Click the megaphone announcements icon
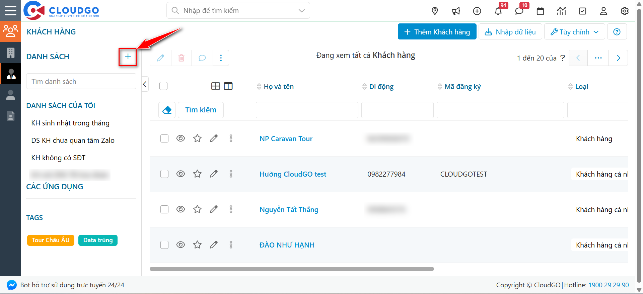This screenshot has height=294, width=643. point(456,11)
